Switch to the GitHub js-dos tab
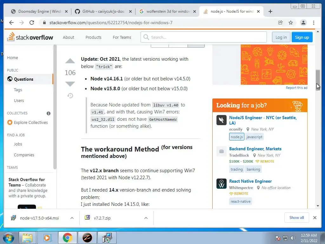Image resolution: width=325 pixels, height=244 pixels. (x=103, y=11)
